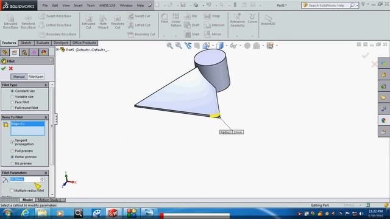Open the display style dropdown arrow
This screenshot has width=390, height=219.
click(226, 46)
